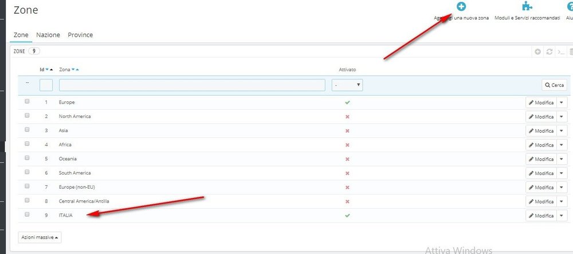
Task: Click the ITALIA zone name
Action: pos(66,215)
